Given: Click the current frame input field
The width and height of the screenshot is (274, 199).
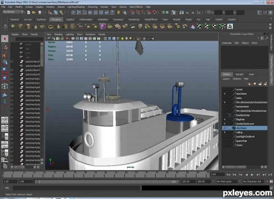Looking at the screenshot, I should point(217,174).
